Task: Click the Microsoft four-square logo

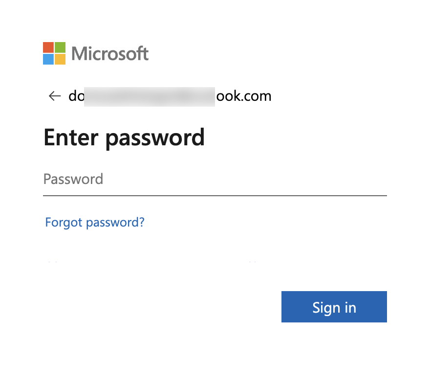Action: pos(54,53)
